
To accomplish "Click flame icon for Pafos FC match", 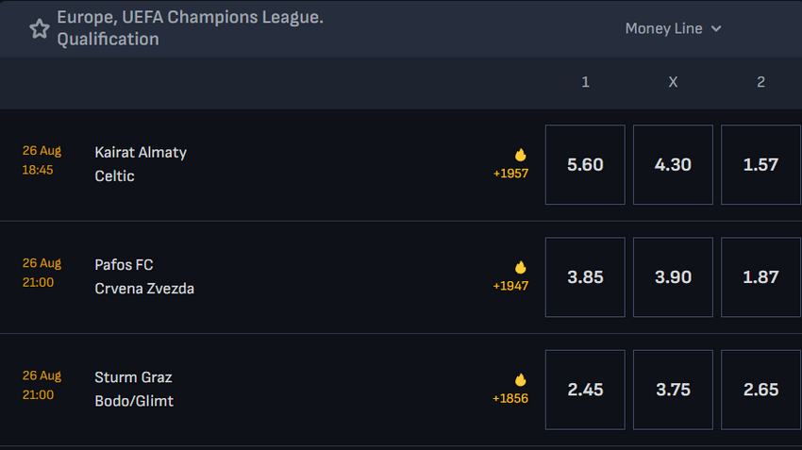I will pos(520,267).
